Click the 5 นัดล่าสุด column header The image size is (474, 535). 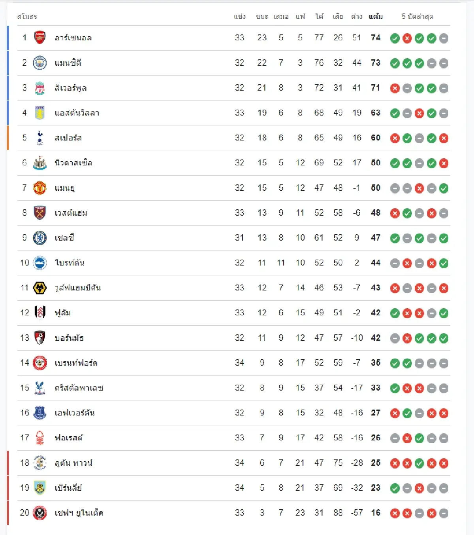pos(418,17)
